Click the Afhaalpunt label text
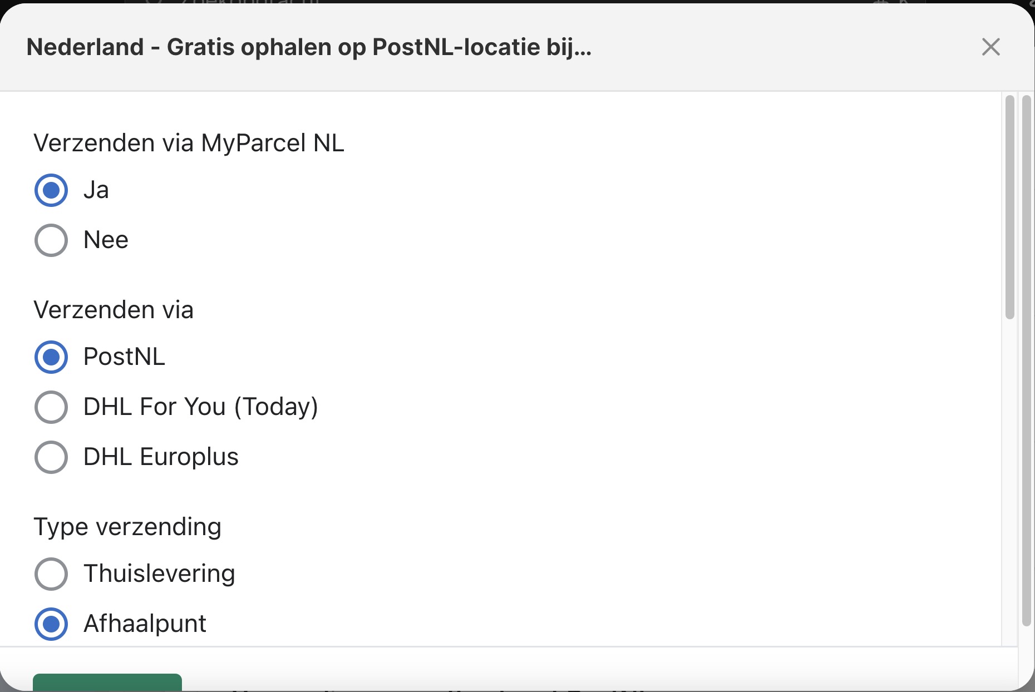This screenshot has width=1035, height=692. pos(145,624)
